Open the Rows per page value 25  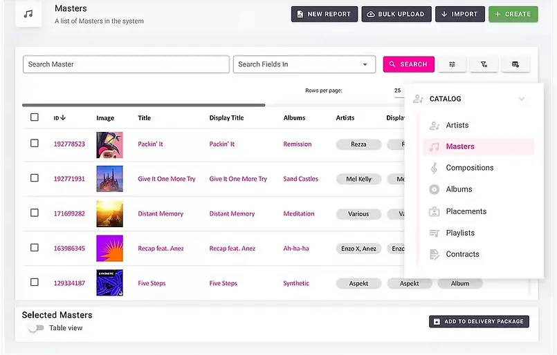[398, 90]
